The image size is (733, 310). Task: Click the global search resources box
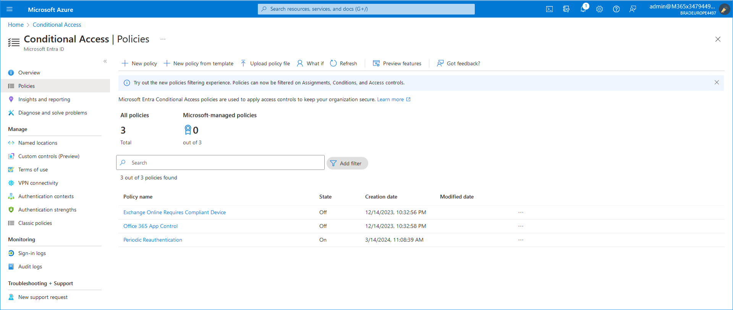click(366, 9)
